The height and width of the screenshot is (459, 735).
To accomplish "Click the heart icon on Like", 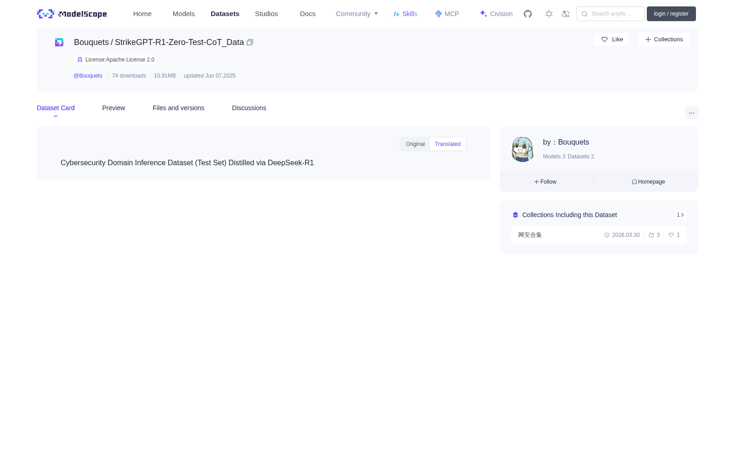I will pos(605,39).
